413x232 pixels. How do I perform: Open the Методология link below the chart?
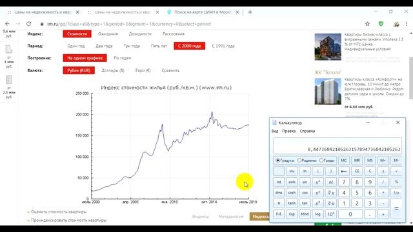pyautogui.click(x=231, y=217)
